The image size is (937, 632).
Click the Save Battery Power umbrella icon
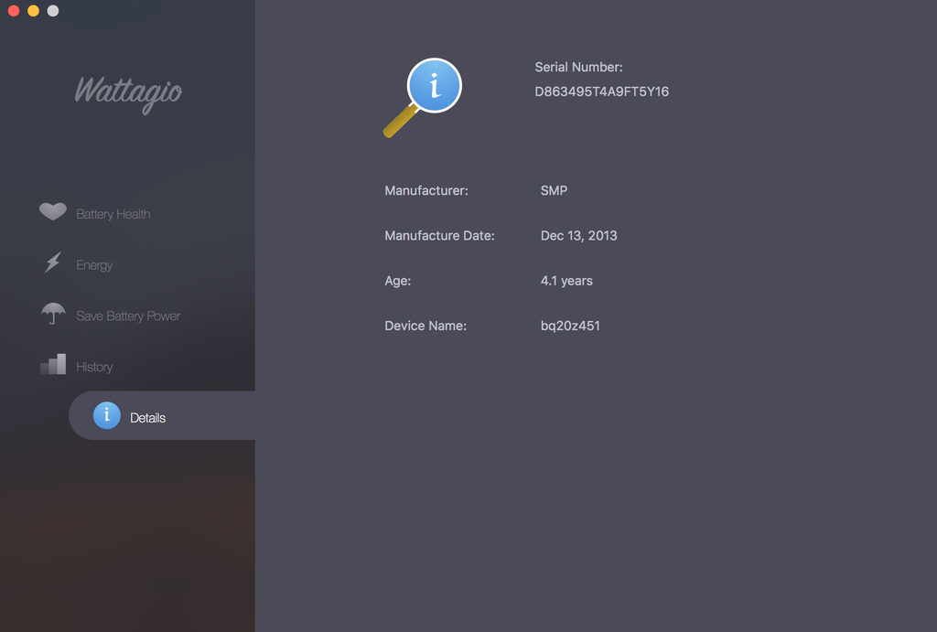click(53, 313)
